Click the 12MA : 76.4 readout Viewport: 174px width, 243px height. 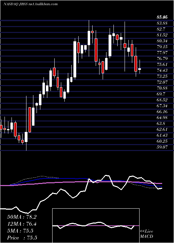[22, 224]
